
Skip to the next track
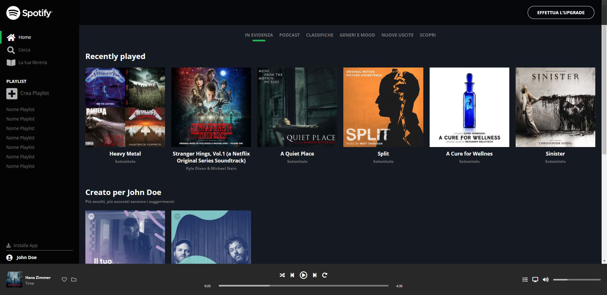(x=315, y=275)
